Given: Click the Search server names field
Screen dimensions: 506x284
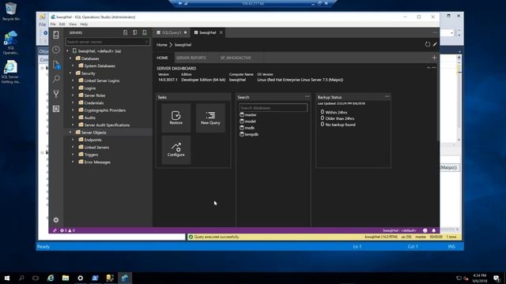Looking at the screenshot, I should tap(108, 42).
